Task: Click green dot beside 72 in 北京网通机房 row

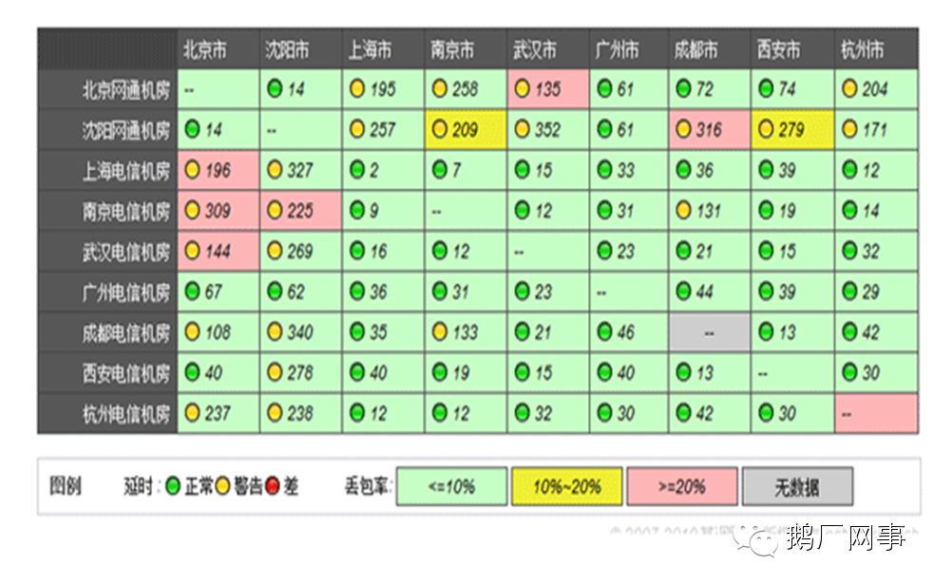Action: [683, 88]
